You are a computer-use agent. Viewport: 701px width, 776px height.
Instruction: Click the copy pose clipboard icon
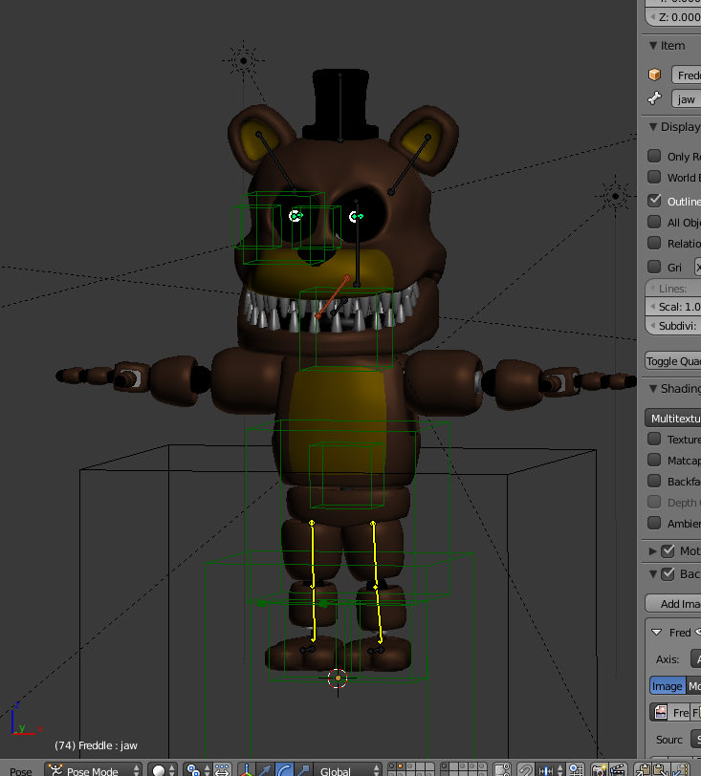click(643, 770)
